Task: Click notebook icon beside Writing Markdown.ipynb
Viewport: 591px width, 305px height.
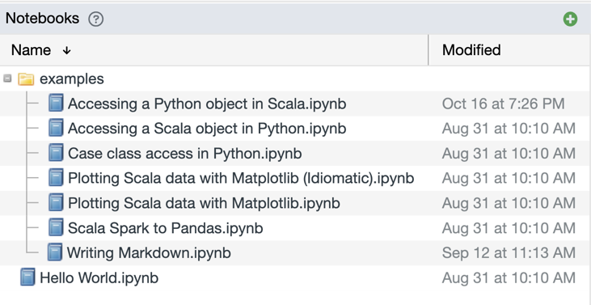Action: click(55, 252)
